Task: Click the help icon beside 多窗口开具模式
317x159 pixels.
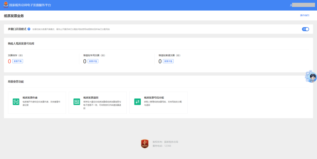Action: point(29,29)
